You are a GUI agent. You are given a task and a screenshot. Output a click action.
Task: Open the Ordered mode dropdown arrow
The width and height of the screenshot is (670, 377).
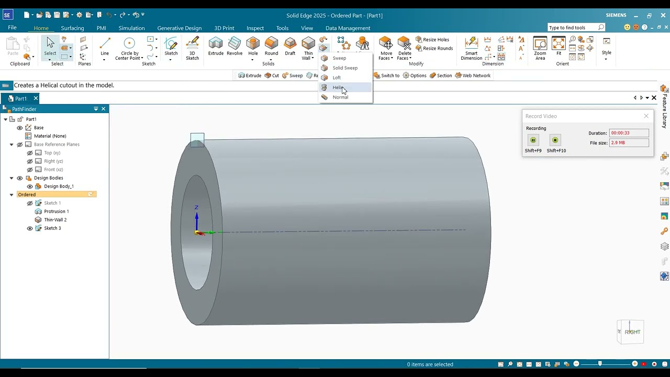pos(91,195)
